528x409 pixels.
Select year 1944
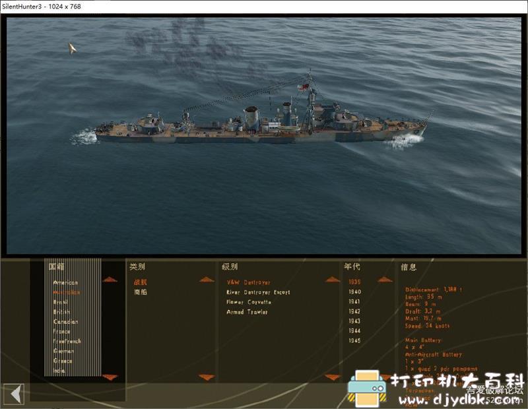coord(354,330)
